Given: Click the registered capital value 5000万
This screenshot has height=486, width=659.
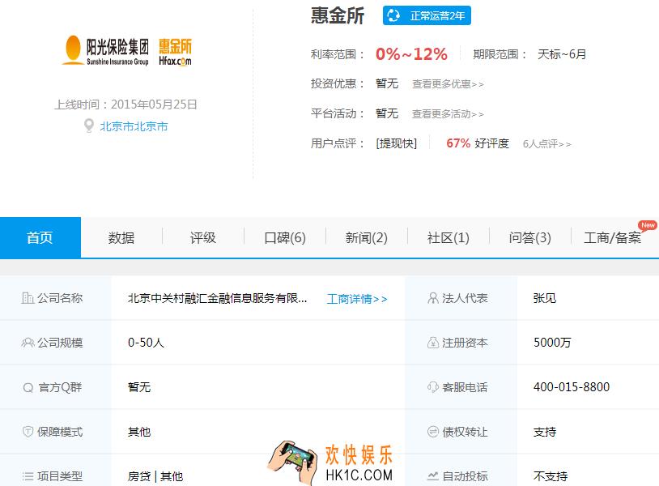Looking at the screenshot, I should click(552, 343).
